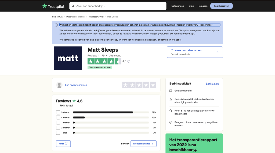Open the Decoratie en interieur breadcrumb

[x=75, y=17]
